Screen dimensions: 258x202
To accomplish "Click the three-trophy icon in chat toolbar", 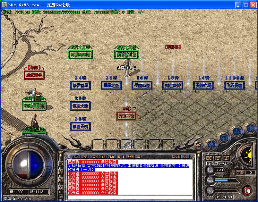I will (x=130, y=157).
